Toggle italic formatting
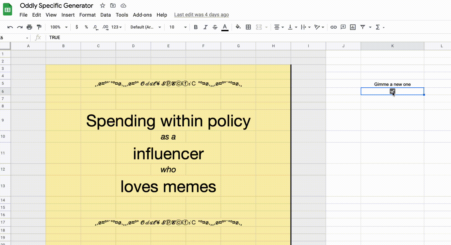The width and height of the screenshot is (451, 245). click(x=205, y=27)
